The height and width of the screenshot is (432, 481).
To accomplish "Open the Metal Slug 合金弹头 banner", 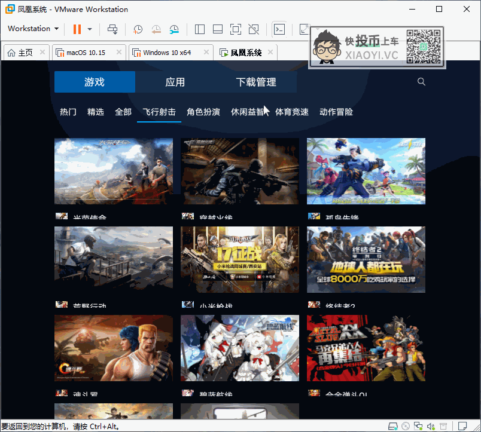I will (x=366, y=348).
